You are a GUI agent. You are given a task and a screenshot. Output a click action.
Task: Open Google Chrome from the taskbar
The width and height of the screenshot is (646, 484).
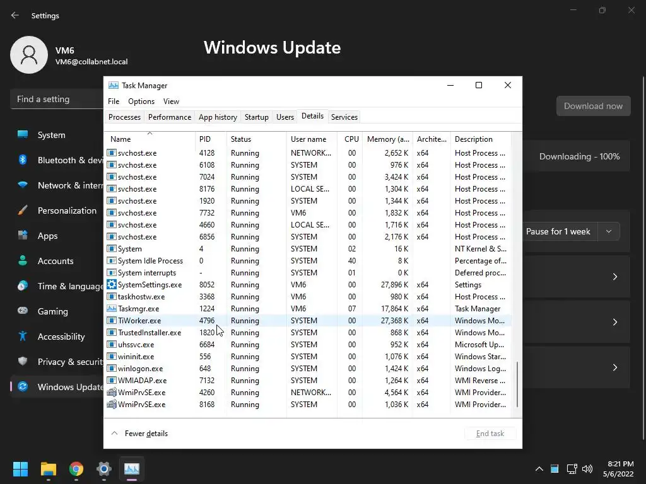tap(76, 469)
